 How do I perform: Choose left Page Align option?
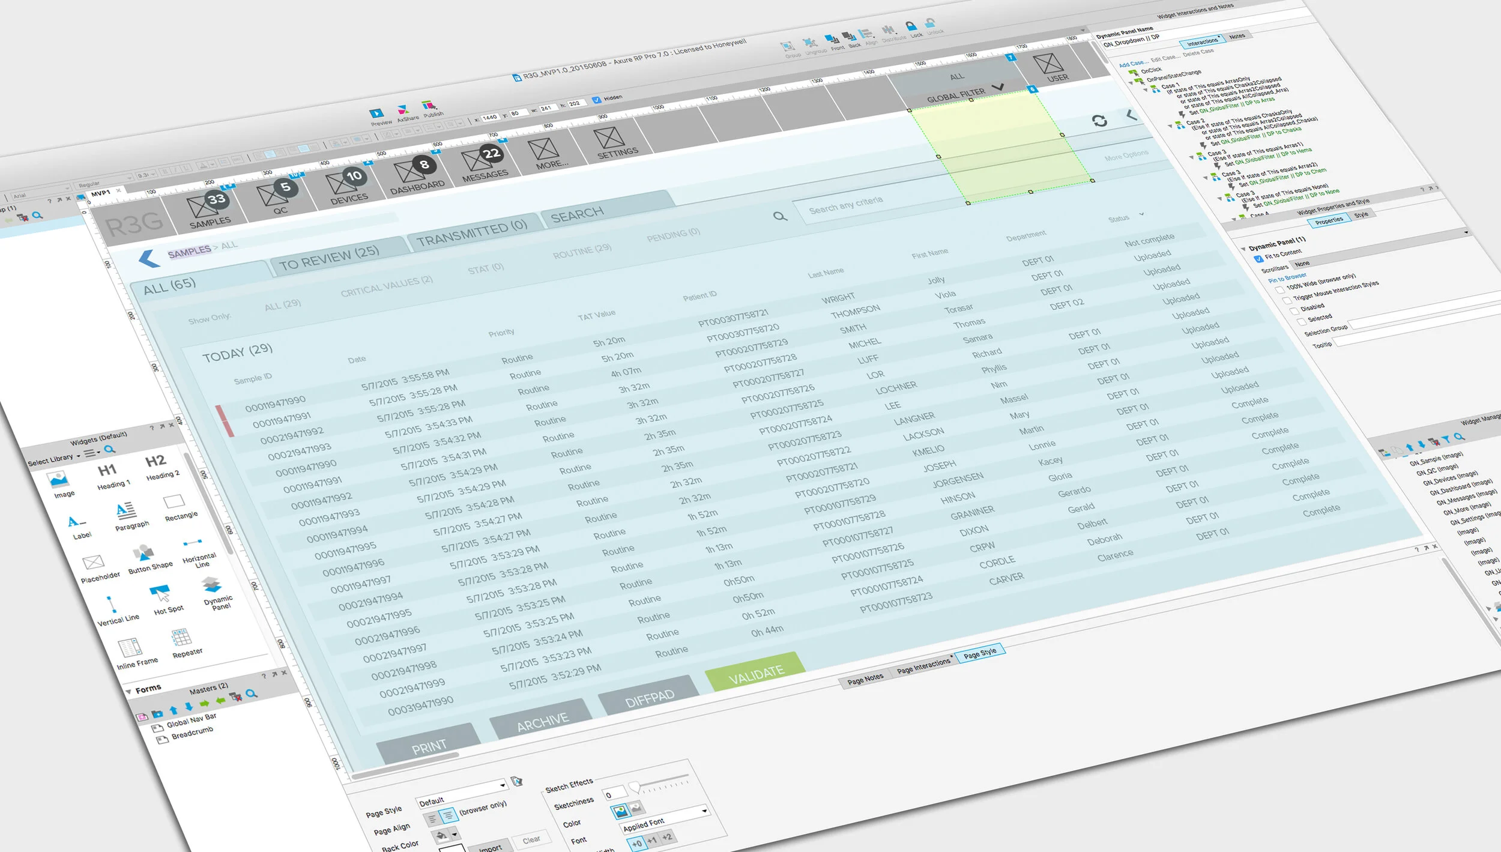(x=432, y=819)
